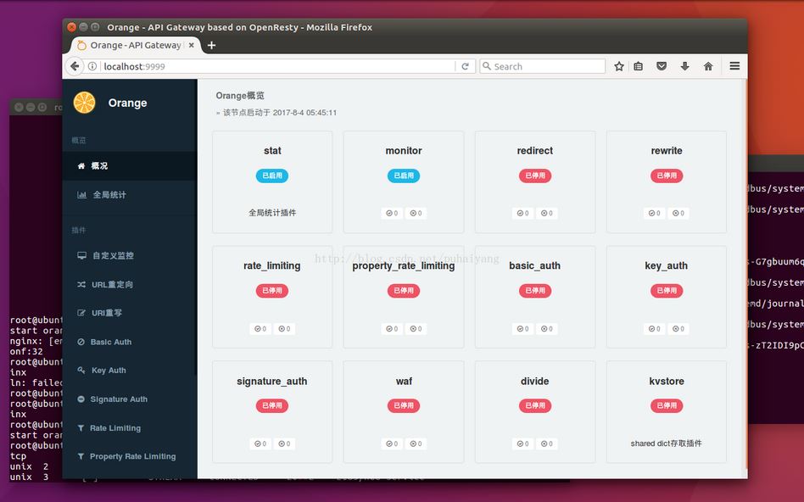The image size is (804, 502).
Task: Click the bar chart icon beside 全局统计
Action: 81,195
